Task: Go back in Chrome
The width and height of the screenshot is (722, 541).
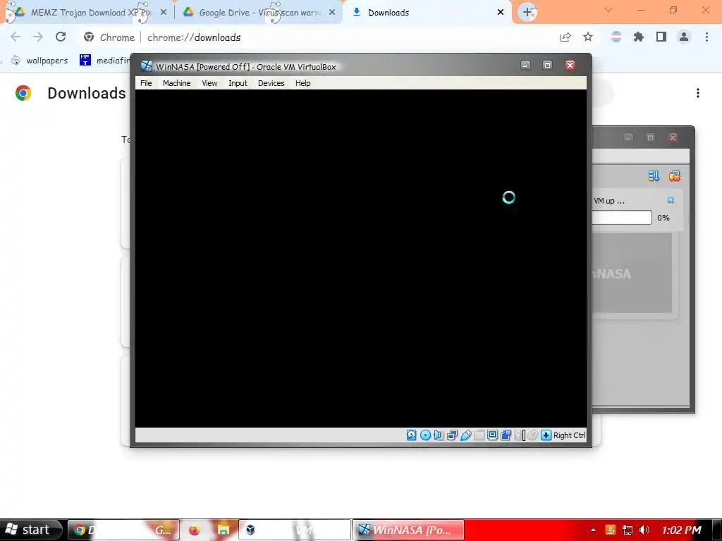Action: tap(16, 37)
